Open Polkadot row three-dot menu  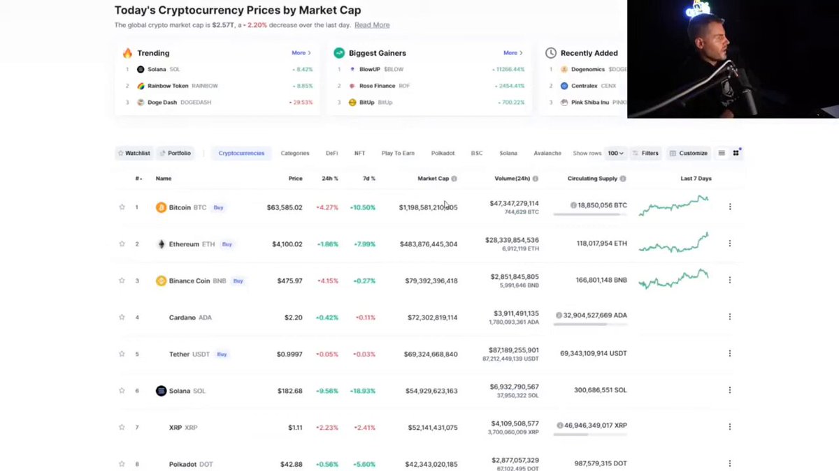click(x=730, y=463)
